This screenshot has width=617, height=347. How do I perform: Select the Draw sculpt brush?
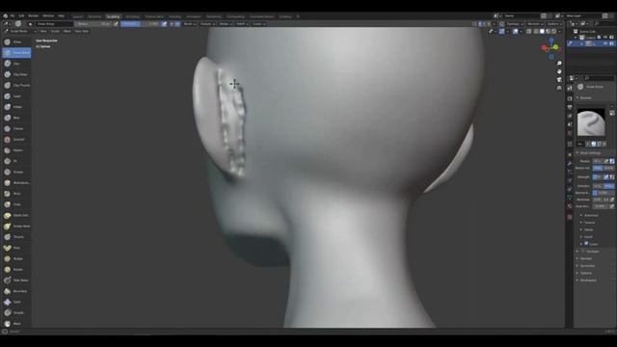point(16,41)
